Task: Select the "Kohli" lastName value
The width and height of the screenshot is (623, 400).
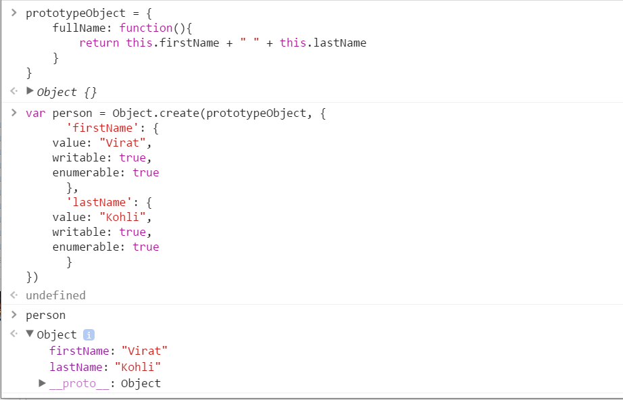Action: point(139,367)
